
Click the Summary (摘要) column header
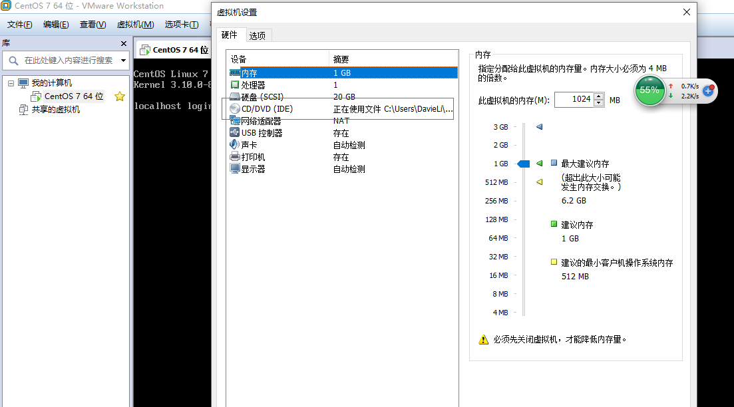pos(393,59)
